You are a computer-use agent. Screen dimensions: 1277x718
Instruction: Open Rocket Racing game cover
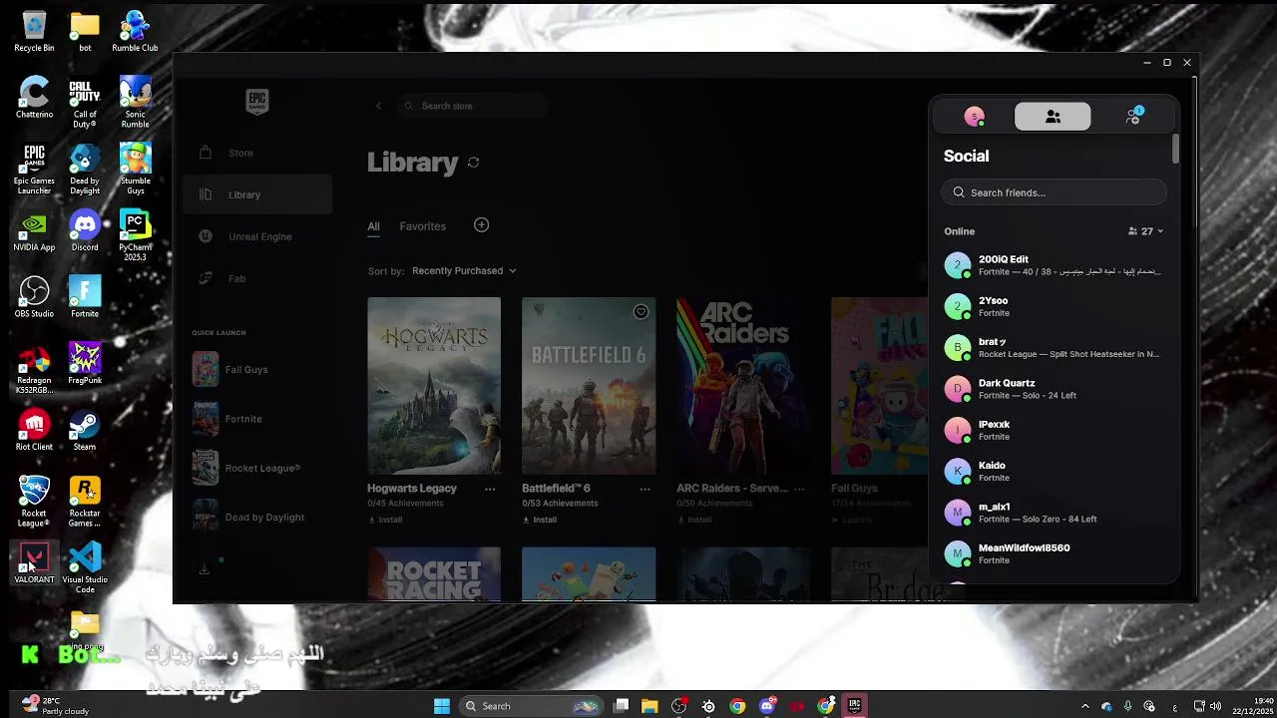434,575
